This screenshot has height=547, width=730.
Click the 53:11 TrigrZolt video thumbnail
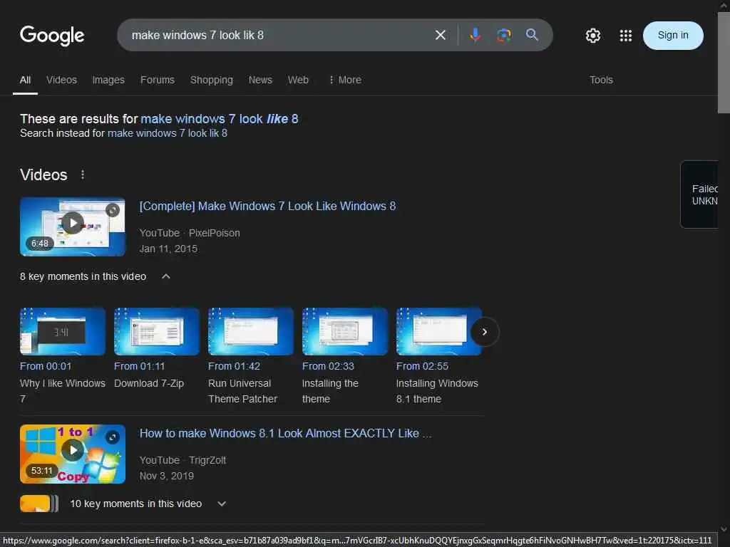pos(73,454)
